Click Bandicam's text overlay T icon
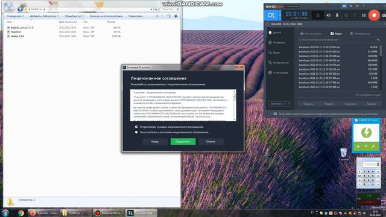The image size is (386, 217). tap(355, 15)
